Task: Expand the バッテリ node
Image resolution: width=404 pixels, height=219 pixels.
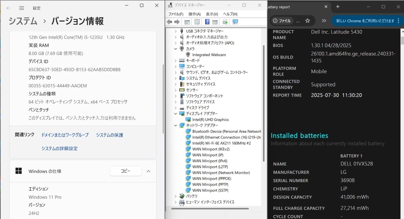Action: (x=176, y=196)
